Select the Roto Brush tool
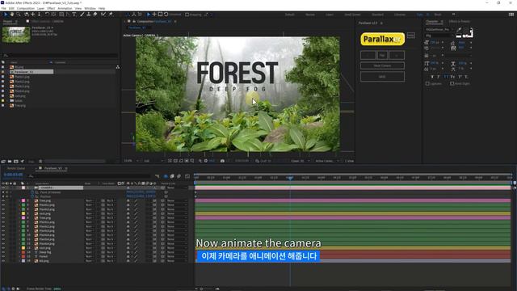 103,15
